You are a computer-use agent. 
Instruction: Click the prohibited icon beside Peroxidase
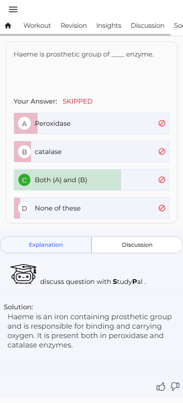(162, 123)
